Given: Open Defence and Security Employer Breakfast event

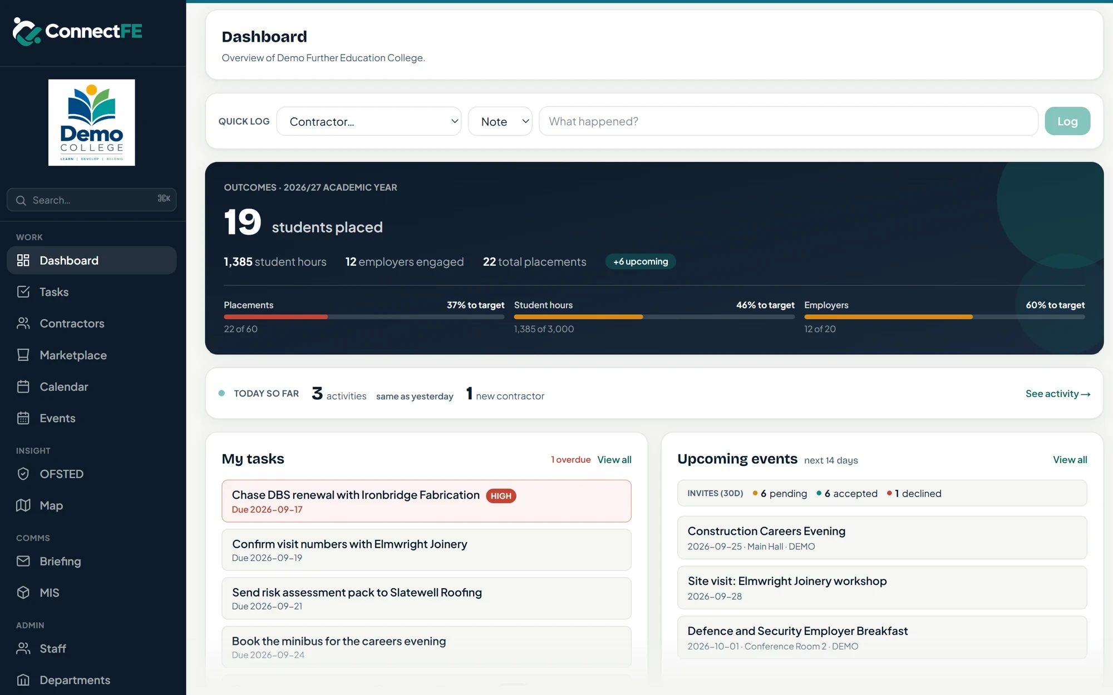Looking at the screenshot, I should pos(882,638).
